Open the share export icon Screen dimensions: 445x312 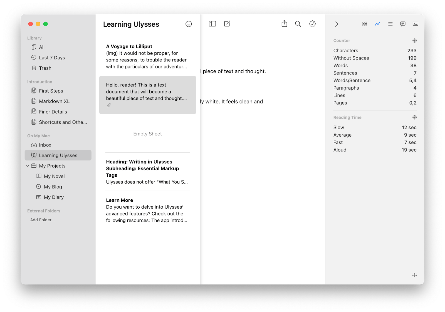284,24
